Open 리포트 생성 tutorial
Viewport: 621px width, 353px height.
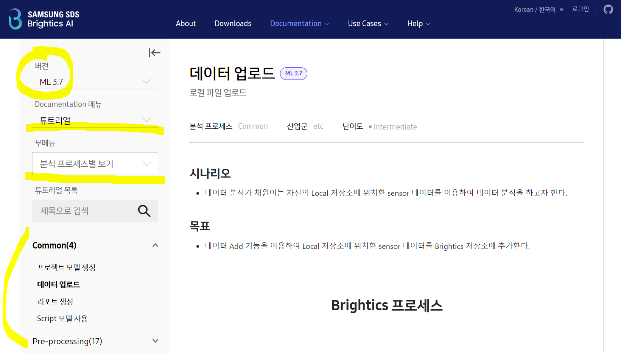tap(55, 301)
